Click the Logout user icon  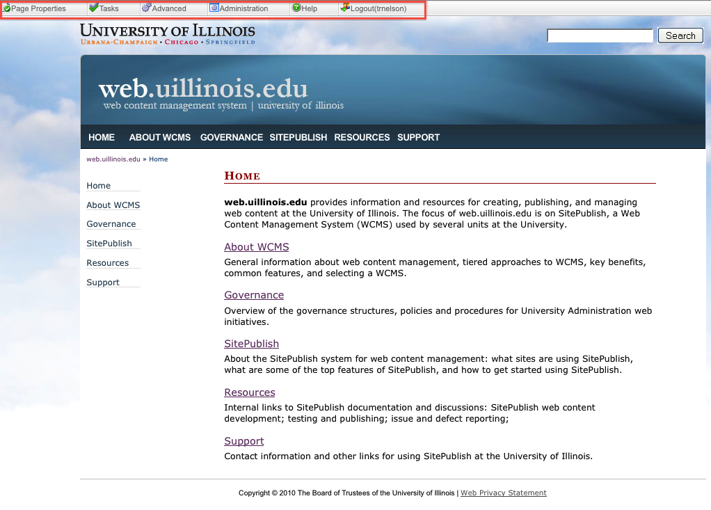point(345,7)
